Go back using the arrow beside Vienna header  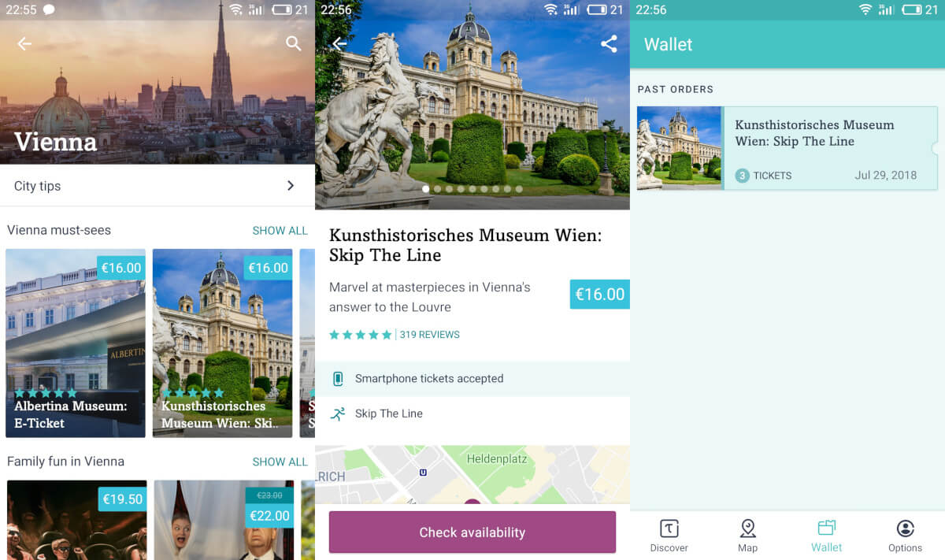point(24,43)
